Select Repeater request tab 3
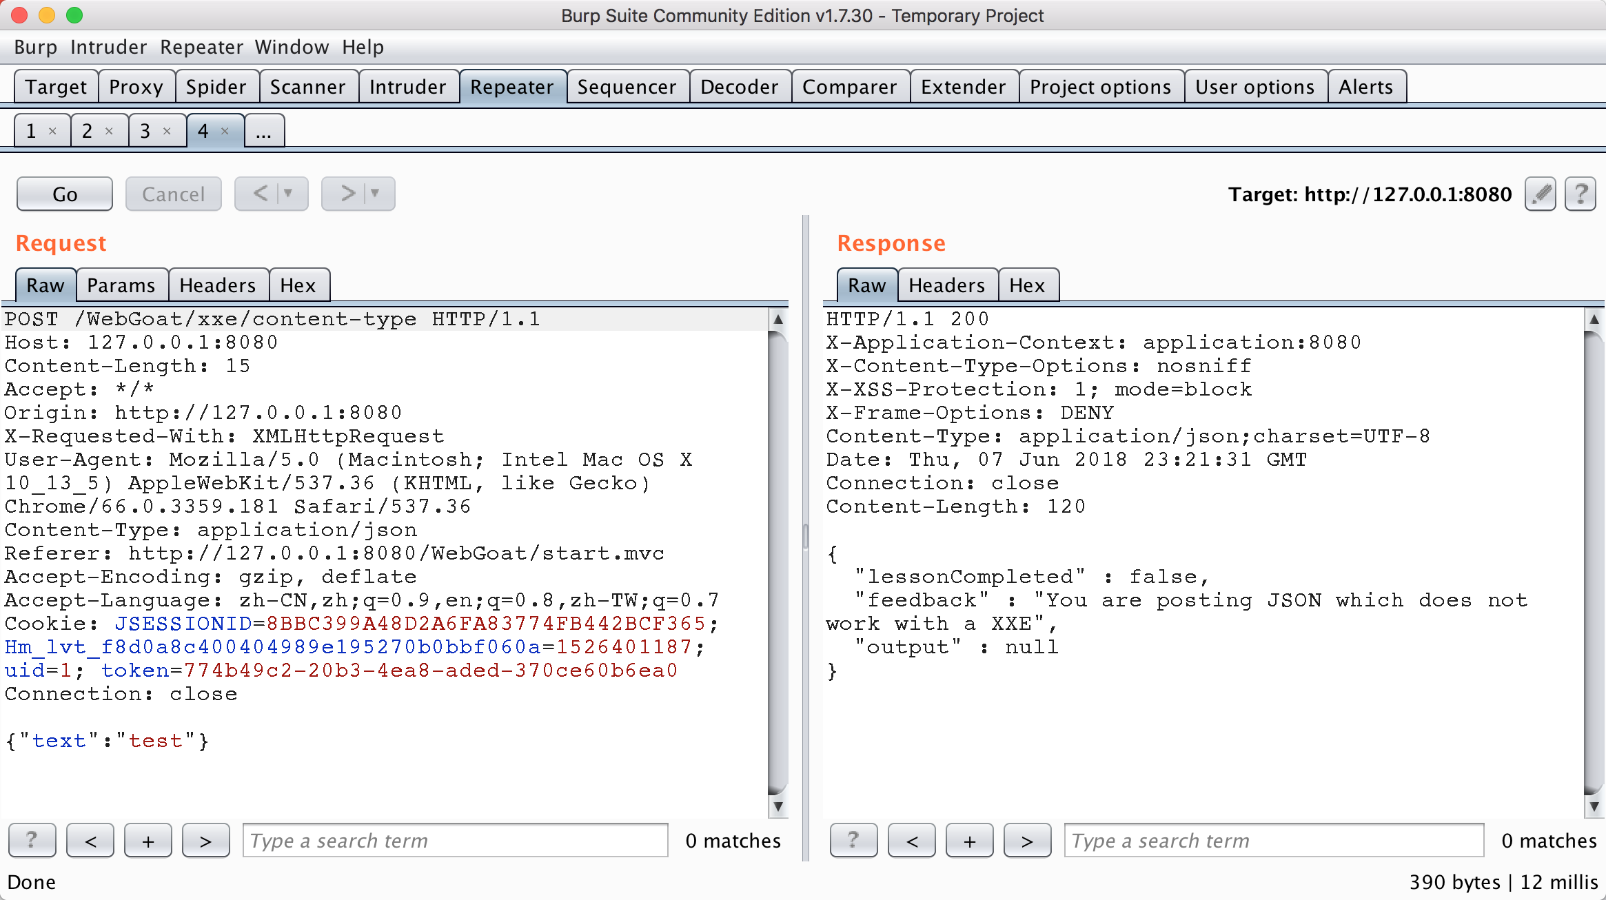This screenshot has width=1606, height=900. pos(146,131)
